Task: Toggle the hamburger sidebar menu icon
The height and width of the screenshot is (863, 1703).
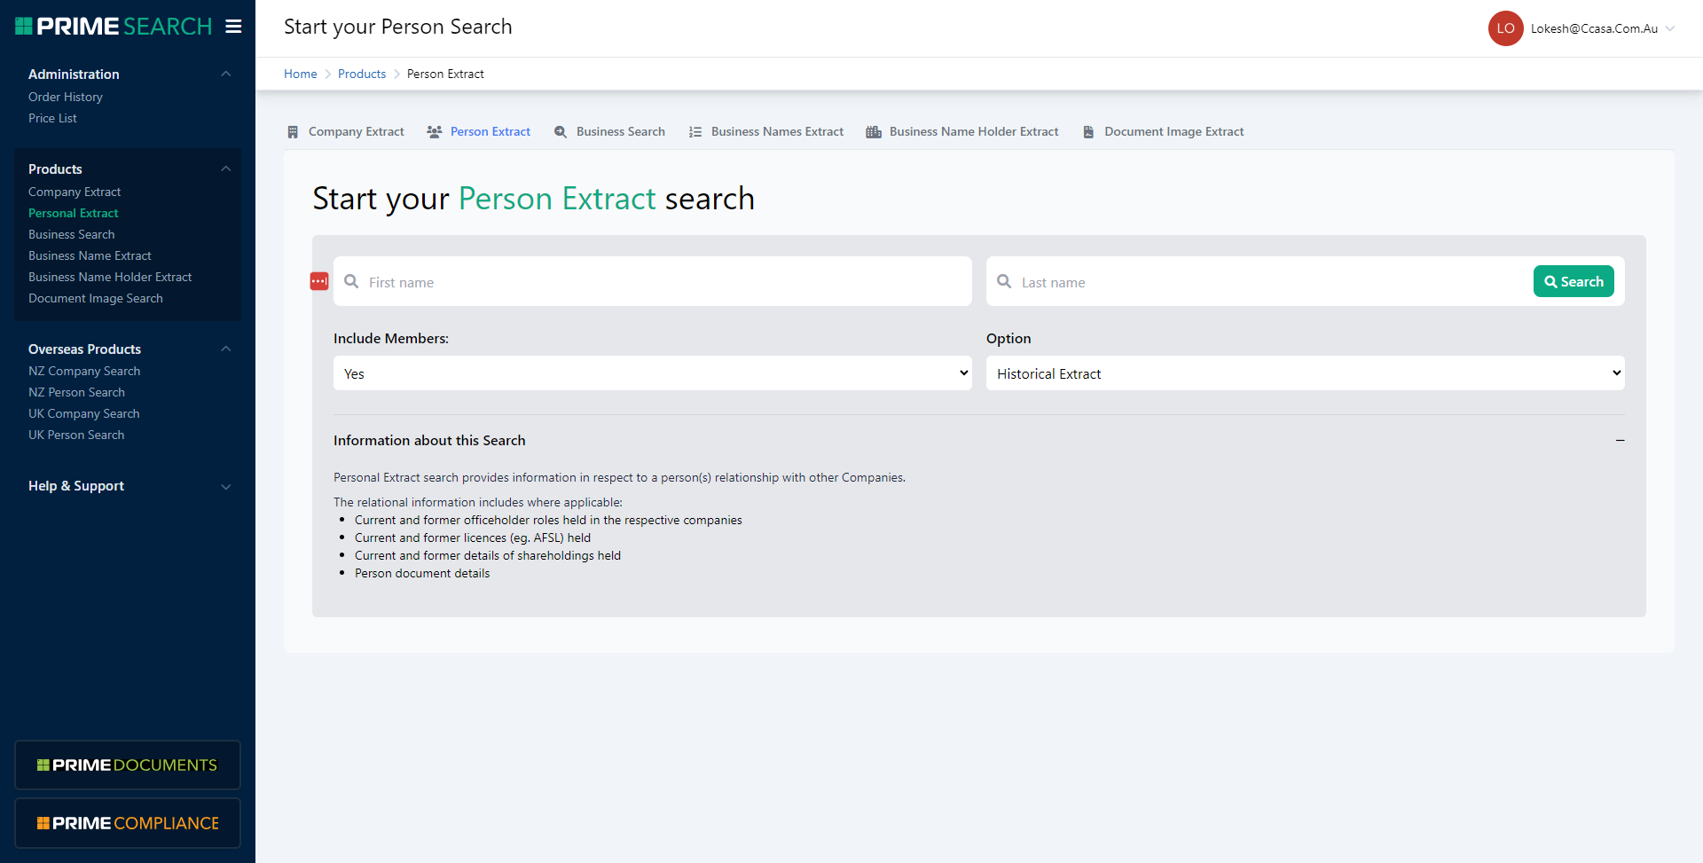Action: coord(233,27)
